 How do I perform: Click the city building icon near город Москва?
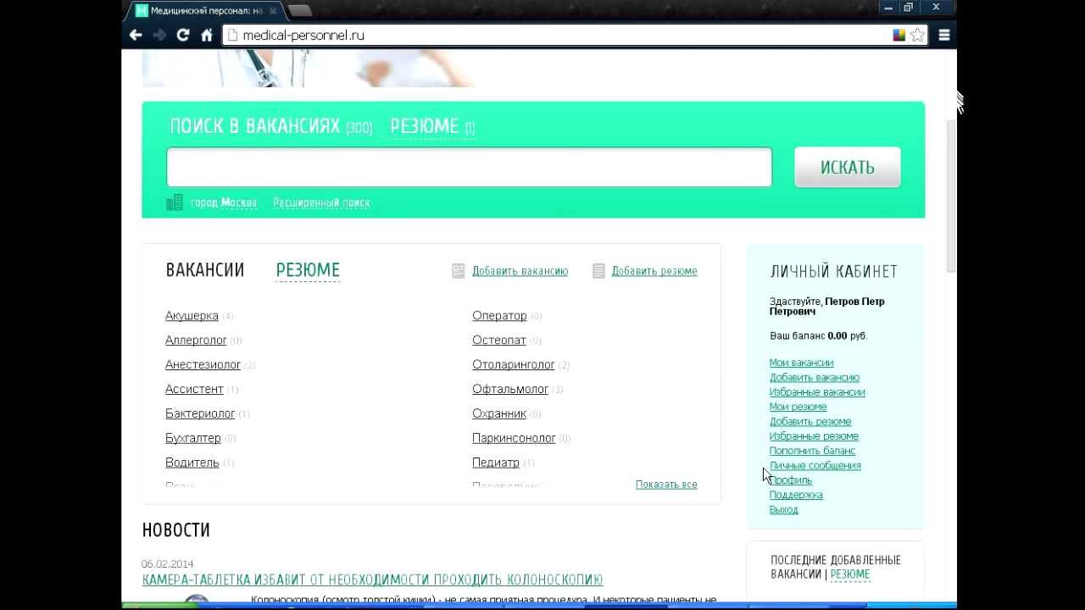click(x=175, y=202)
